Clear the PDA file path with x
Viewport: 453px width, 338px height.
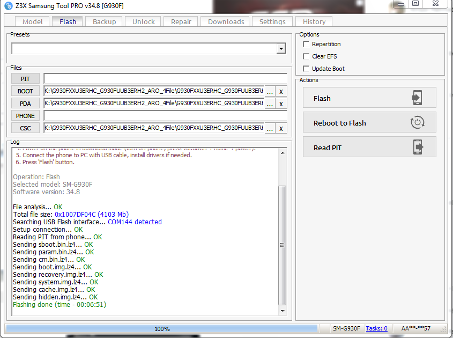[281, 104]
